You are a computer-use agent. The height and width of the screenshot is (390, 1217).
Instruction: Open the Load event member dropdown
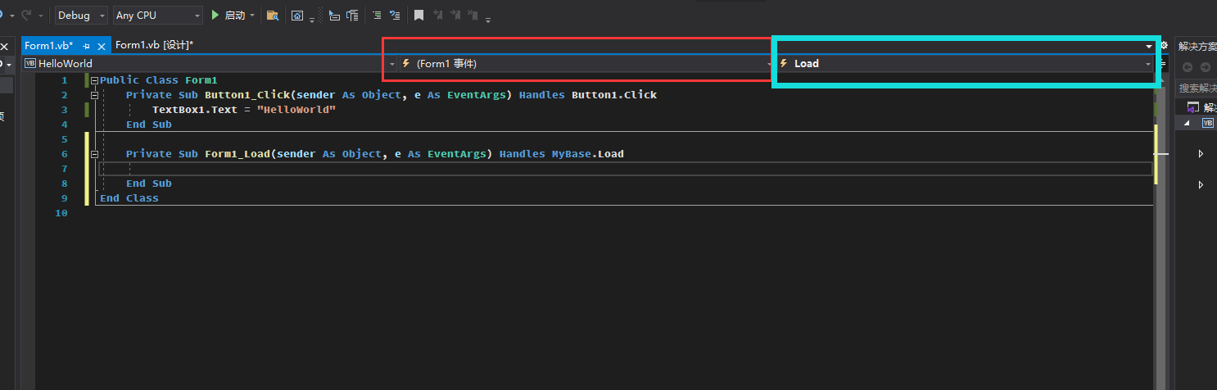[x=966, y=63]
